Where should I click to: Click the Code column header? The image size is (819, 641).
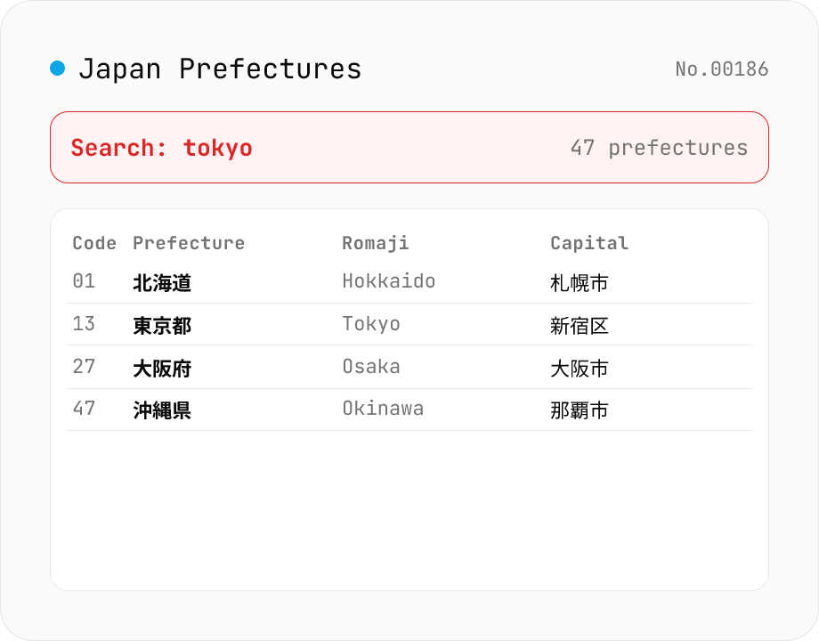tap(94, 243)
